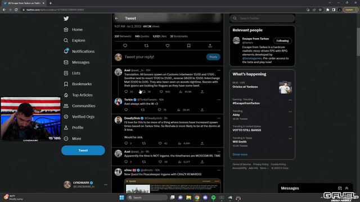Like the main tweet with heart icon

(x=168, y=45)
